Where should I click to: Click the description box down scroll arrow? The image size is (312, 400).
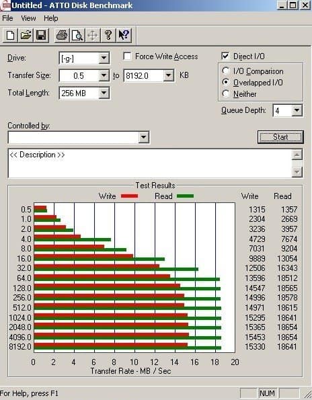pyautogui.click(x=297, y=172)
